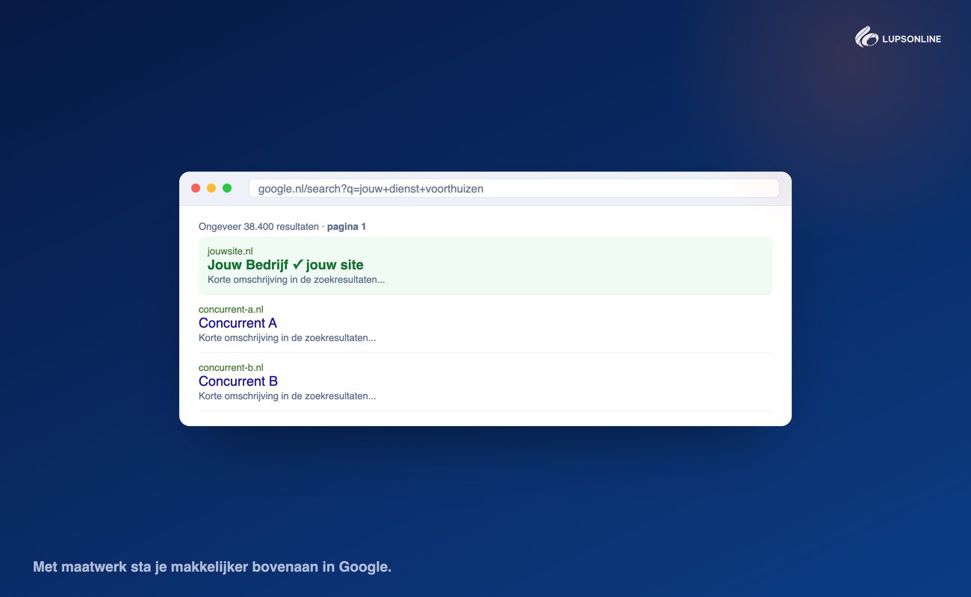
Task: Click the concurrent-a.nl URL text
Action: [x=231, y=310]
